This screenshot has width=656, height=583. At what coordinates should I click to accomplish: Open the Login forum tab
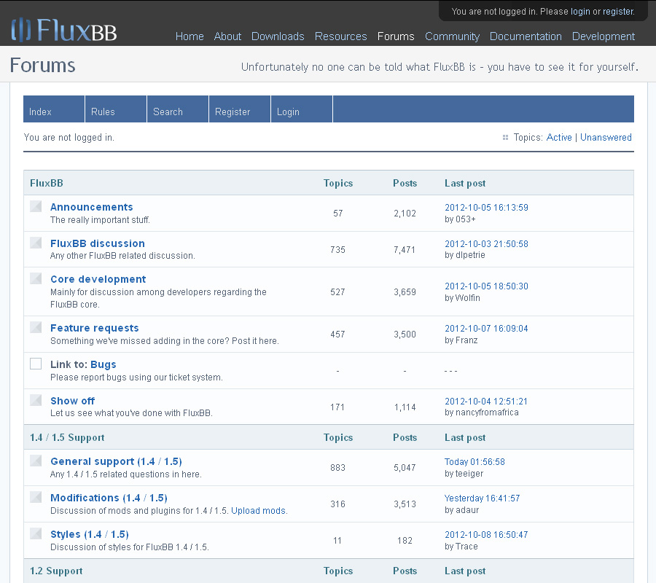click(302, 109)
